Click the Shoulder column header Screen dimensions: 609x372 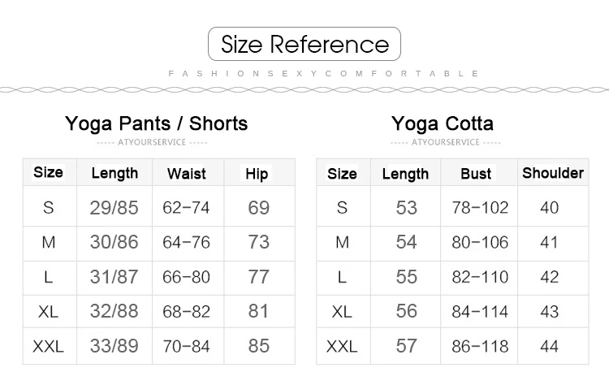[x=553, y=173]
